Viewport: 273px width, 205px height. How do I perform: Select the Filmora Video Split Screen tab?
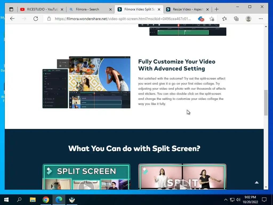[139, 9]
